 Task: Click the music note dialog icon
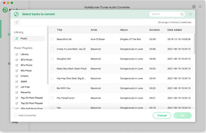[16, 14]
